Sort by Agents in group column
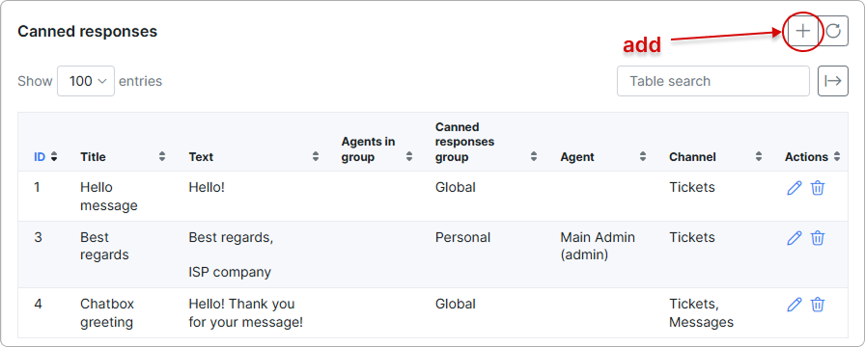865x347 pixels. (377, 149)
